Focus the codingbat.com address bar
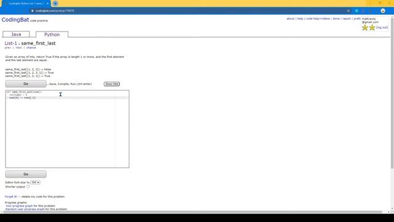Viewport: 394px width, 222px height. pos(188,11)
